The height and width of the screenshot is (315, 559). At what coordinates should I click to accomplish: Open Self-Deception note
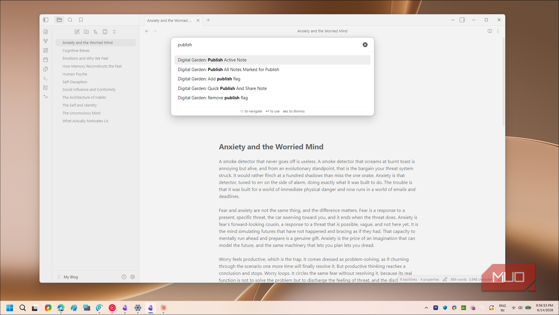click(x=95, y=82)
